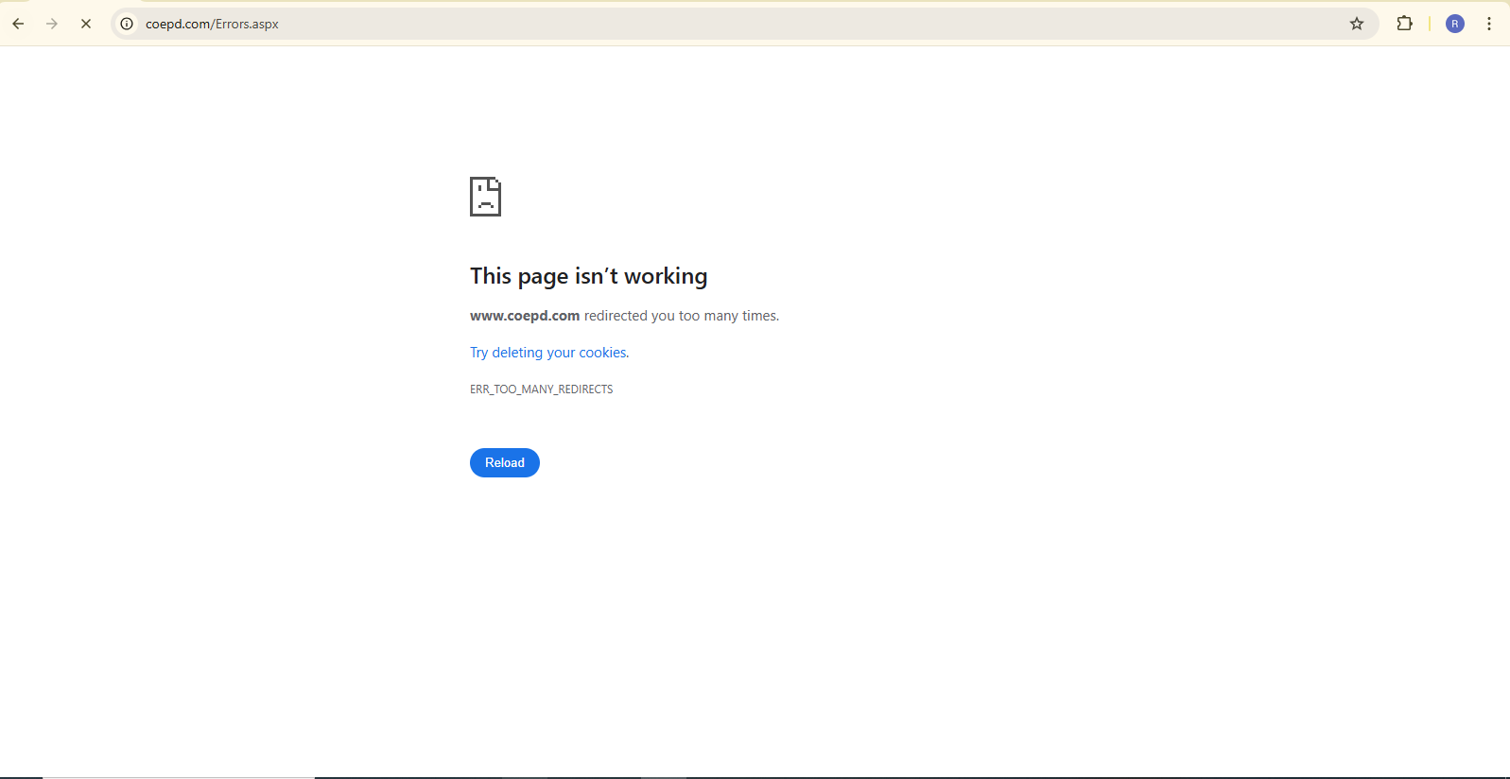Open Chrome's three-dot menu
Viewport: 1510px width, 779px height.
[x=1489, y=24]
